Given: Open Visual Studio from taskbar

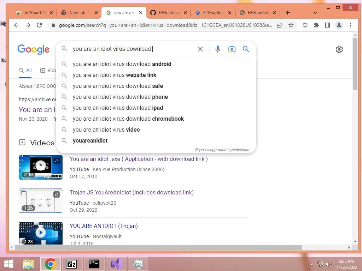Looking at the screenshot, I should [x=116, y=264].
